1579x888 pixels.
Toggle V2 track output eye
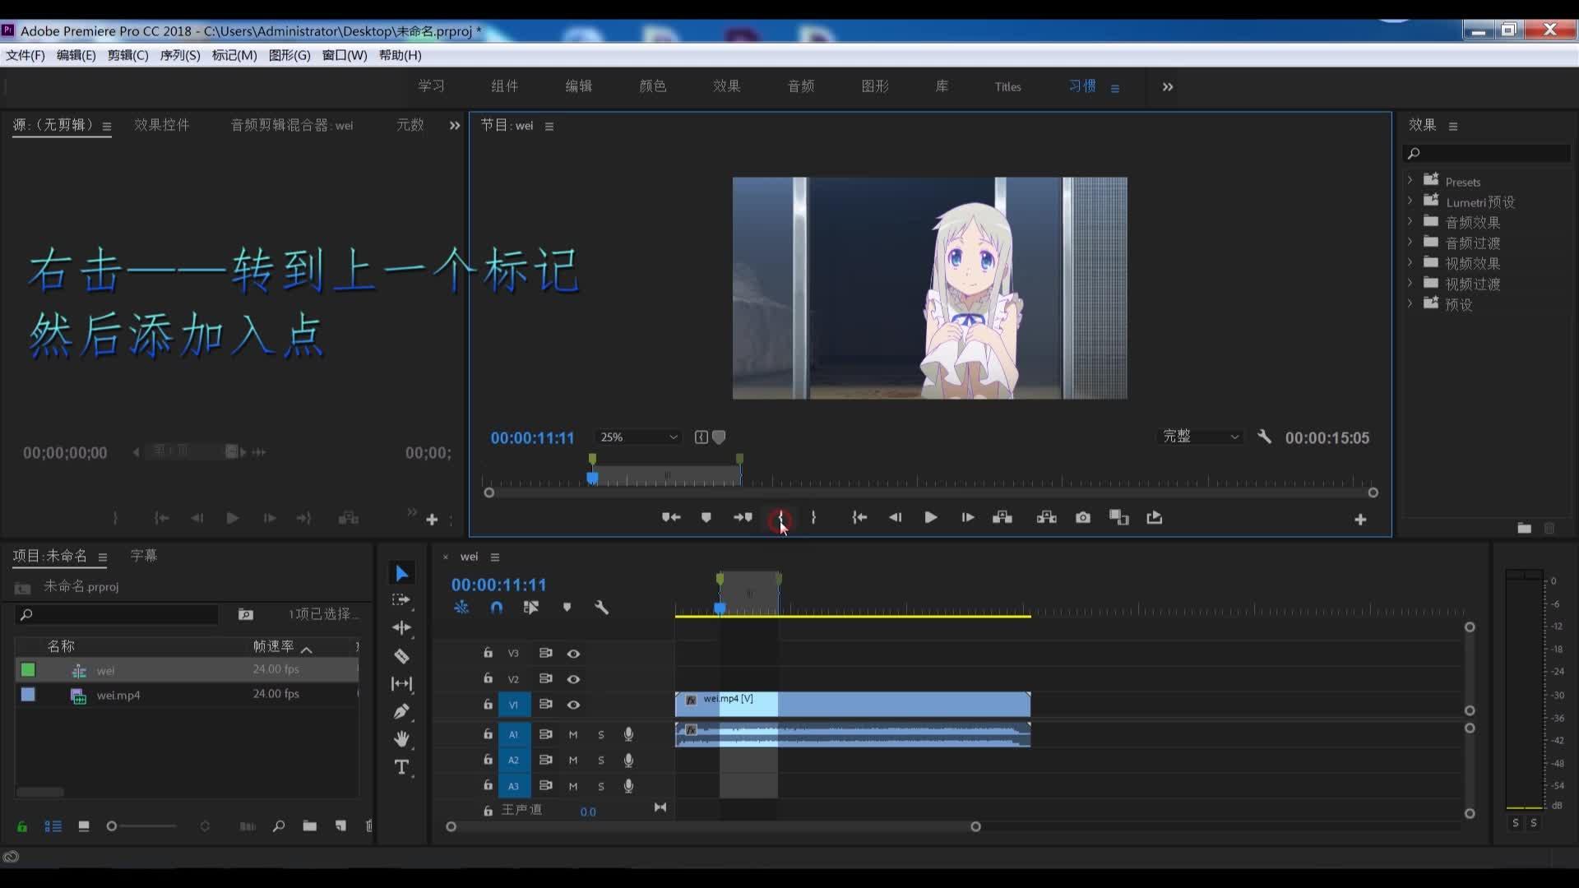click(573, 679)
